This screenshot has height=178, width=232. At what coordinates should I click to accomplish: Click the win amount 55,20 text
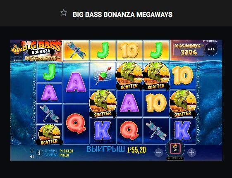pos(136,150)
